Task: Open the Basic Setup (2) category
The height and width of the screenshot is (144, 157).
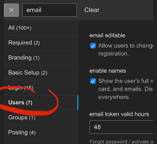Action: coord(41,73)
